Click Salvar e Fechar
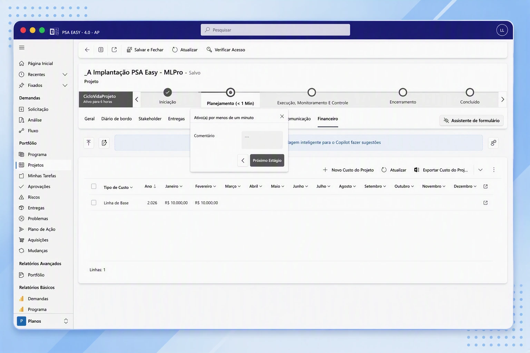This screenshot has width=530, height=353. [x=145, y=50]
